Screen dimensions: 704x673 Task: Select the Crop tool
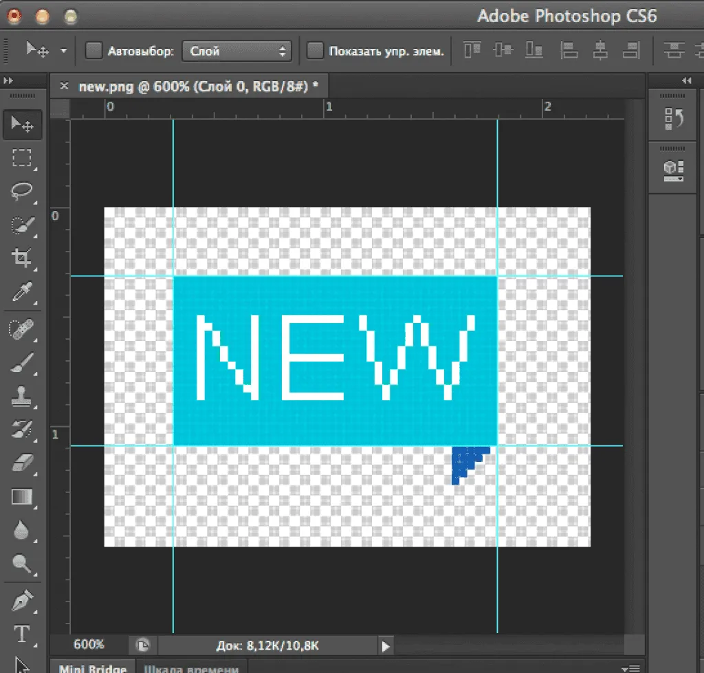pos(23,258)
